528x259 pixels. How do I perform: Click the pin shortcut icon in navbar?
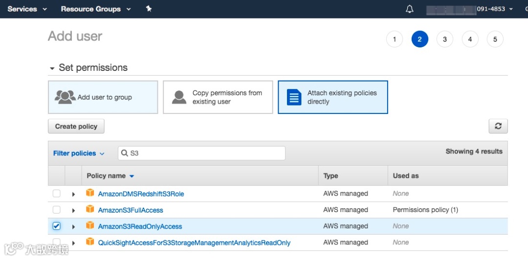[x=149, y=9]
